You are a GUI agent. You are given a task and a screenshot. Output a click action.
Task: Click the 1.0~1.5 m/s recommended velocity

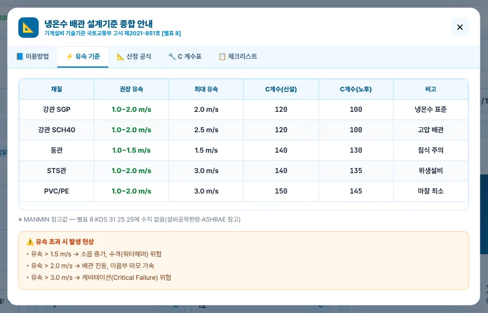point(131,150)
